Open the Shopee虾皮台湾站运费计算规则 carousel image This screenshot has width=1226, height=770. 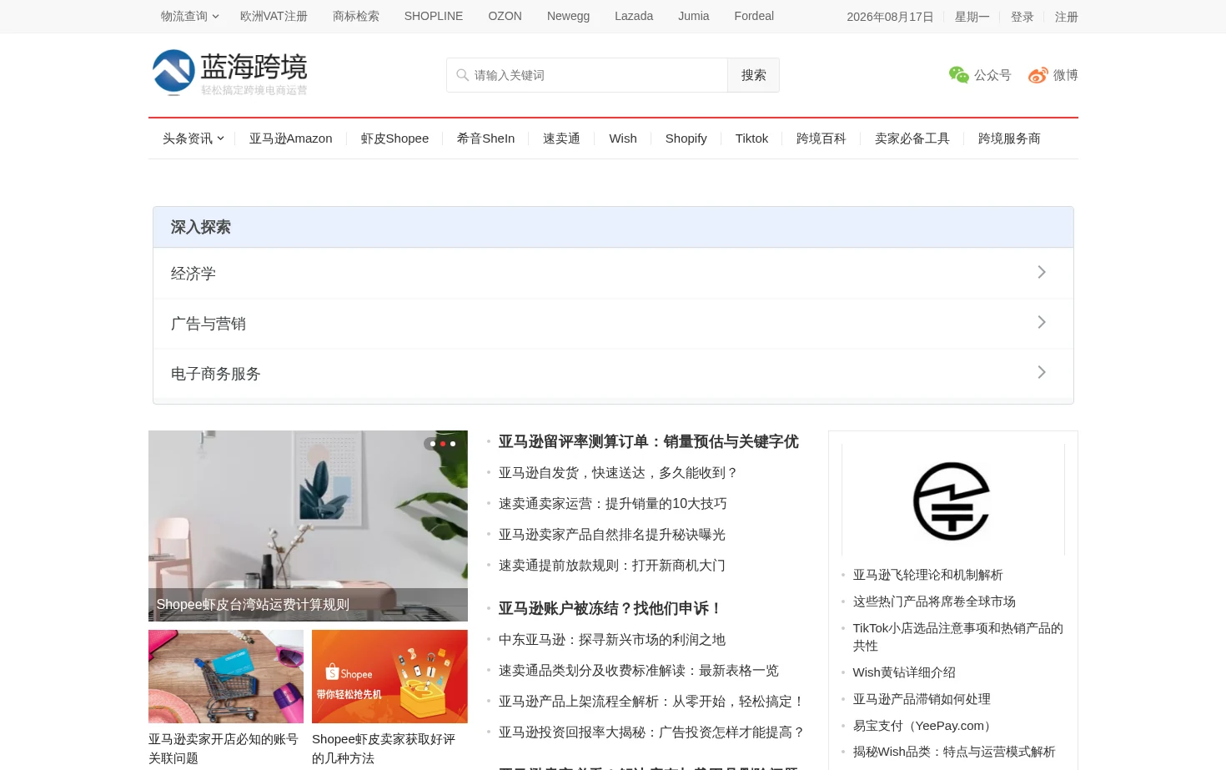click(x=308, y=526)
